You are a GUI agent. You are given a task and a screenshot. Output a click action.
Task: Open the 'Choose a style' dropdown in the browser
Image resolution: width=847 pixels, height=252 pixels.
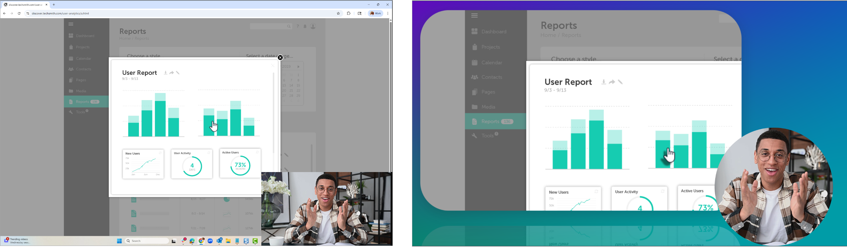144,56
